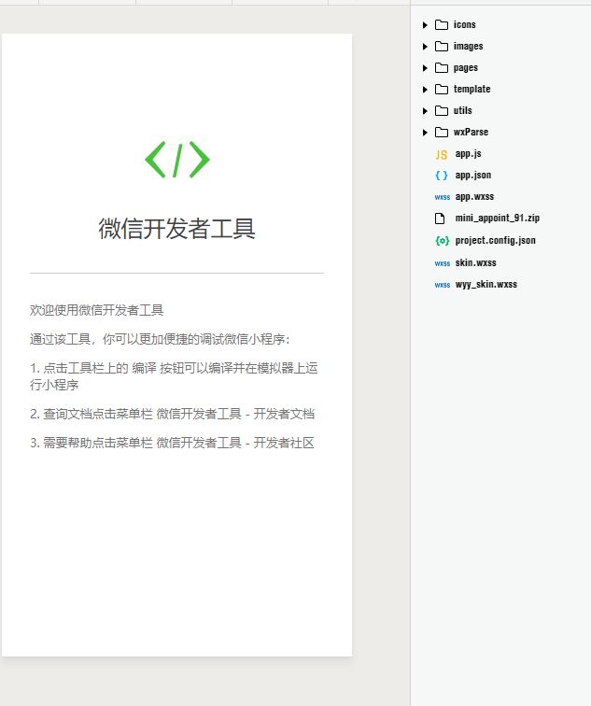
Task: Click the wxParse folder icon
Action: (x=442, y=133)
